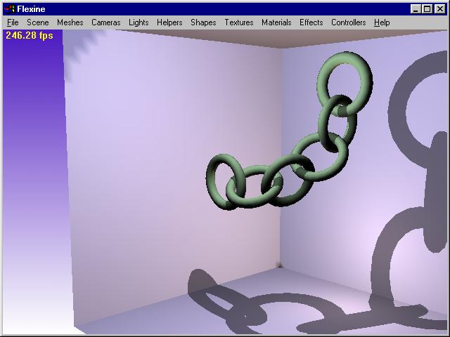Click the Flexine title bar text
Viewport: 450px width, 337px height.
[31, 9]
